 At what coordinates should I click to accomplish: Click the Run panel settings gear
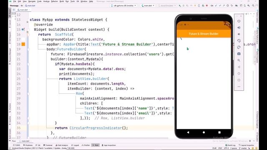[x=250, y=141]
